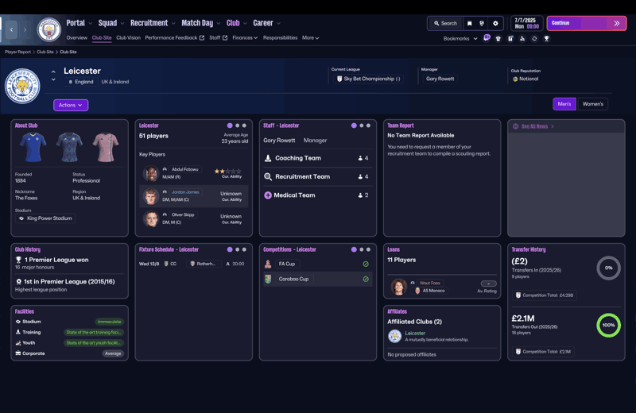Click the pink third kit thumbnail

[106, 147]
